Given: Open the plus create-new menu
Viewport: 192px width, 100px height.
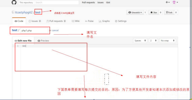Looking at the screenshot, I should (x=168, y=2).
